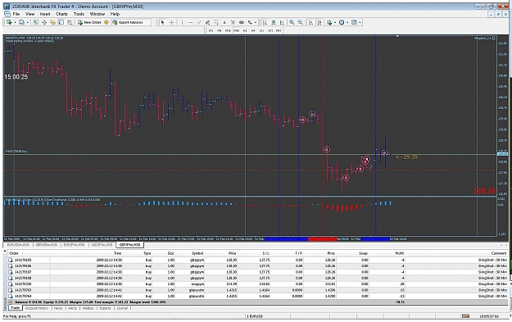Select the Trendline drawing tool
This screenshot has width=512, height=322.
199,22
